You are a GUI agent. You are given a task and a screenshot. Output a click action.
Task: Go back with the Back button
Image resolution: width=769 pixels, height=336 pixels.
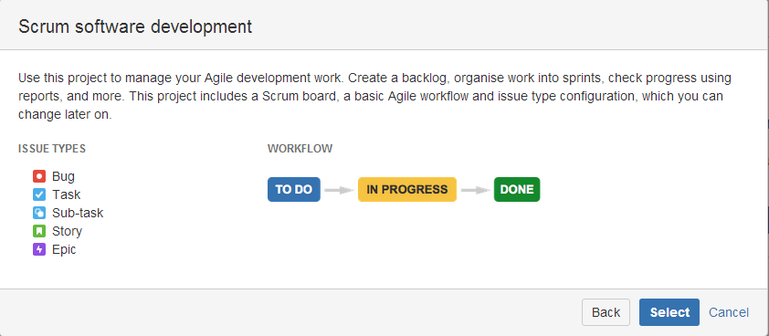606,312
